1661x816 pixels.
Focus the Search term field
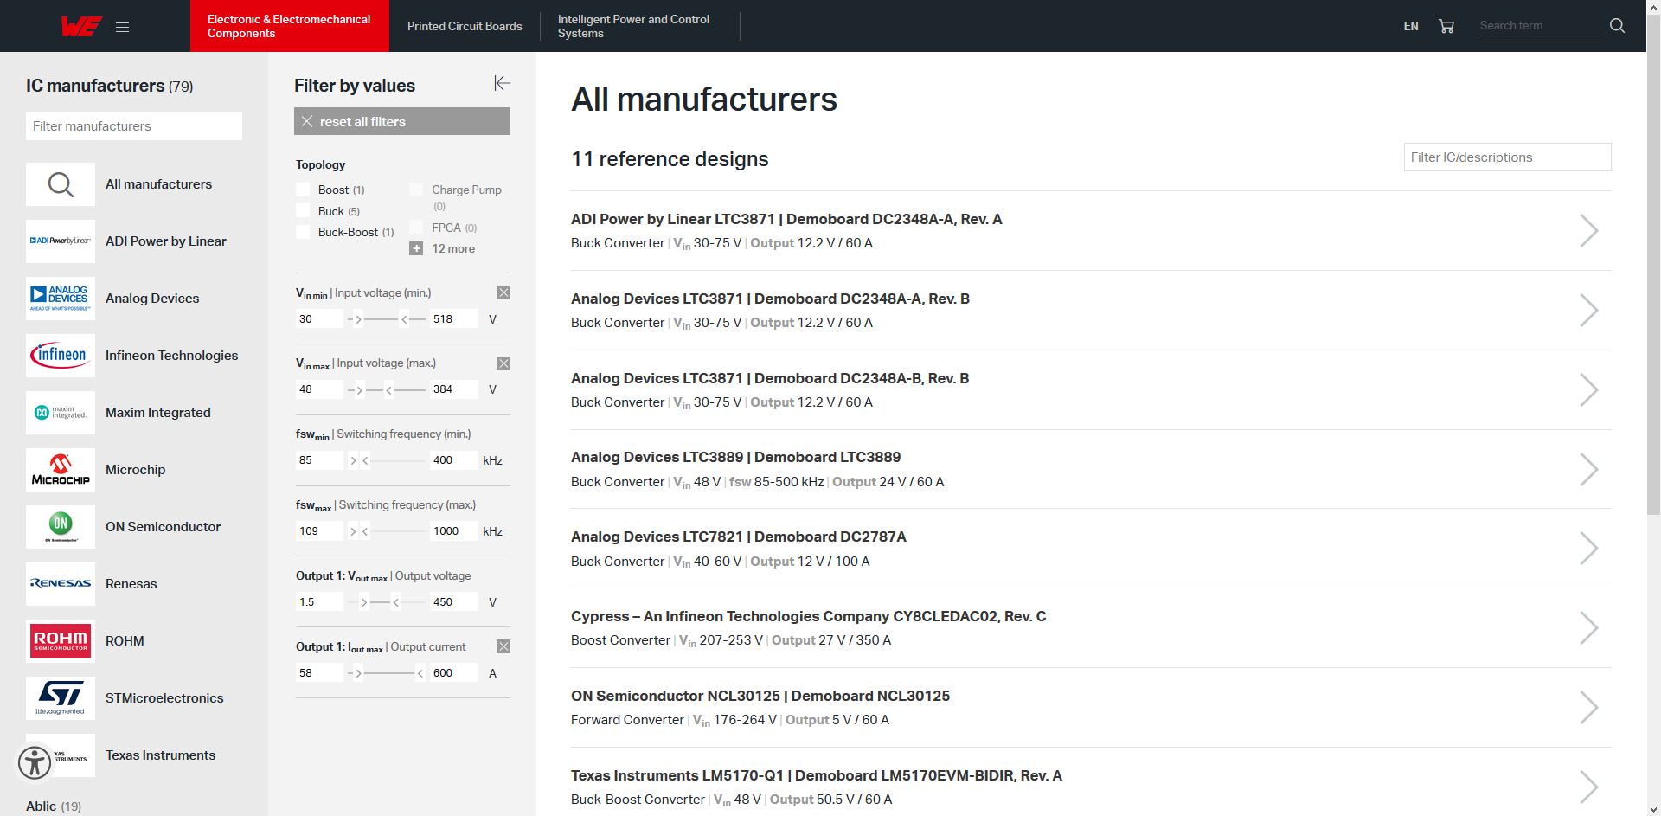click(x=1540, y=26)
